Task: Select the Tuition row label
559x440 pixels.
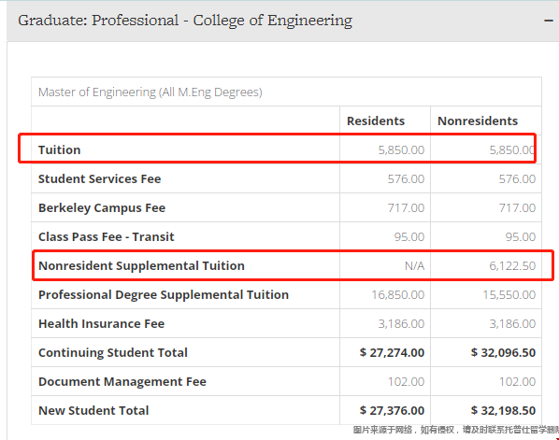Action: 60,149
